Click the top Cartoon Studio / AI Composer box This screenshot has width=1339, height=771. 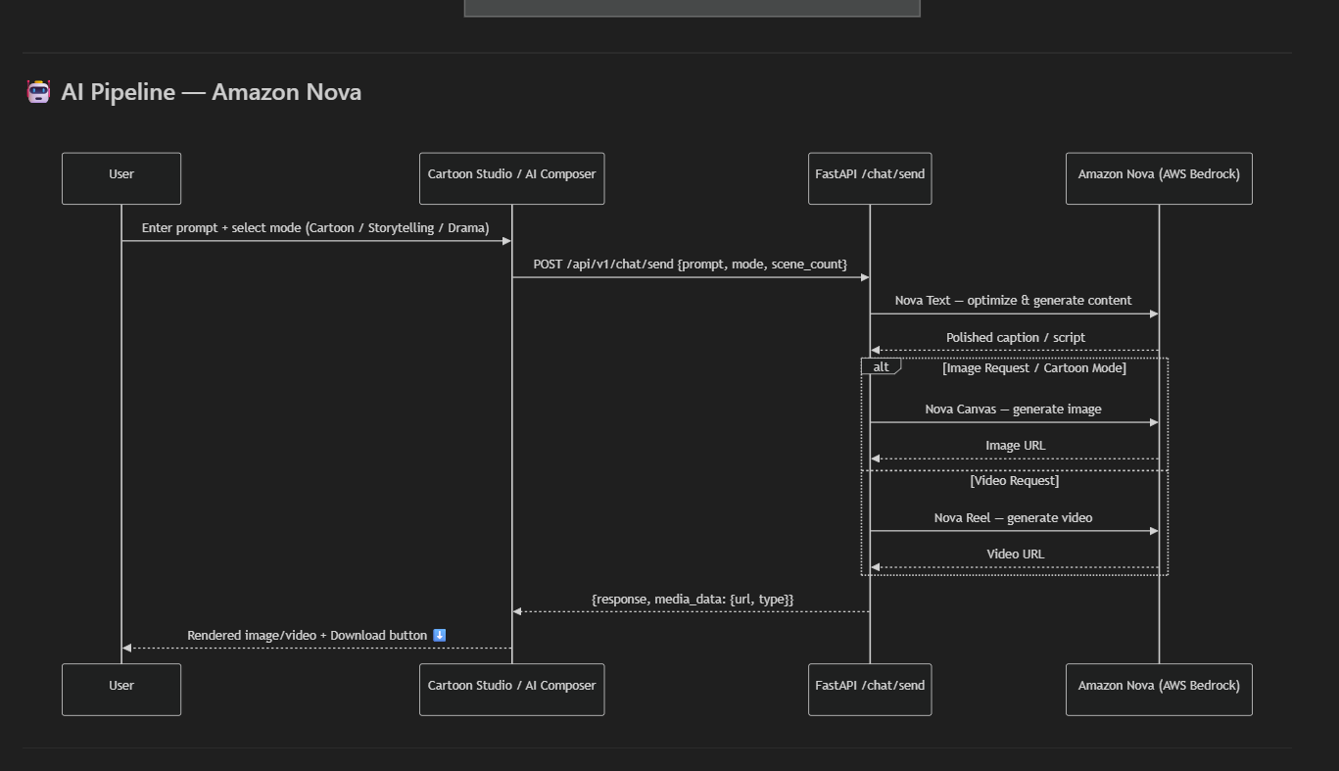[511, 178]
